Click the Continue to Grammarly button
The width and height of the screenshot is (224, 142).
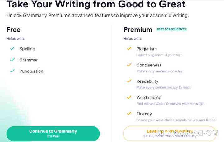click(x=53, y=134)
